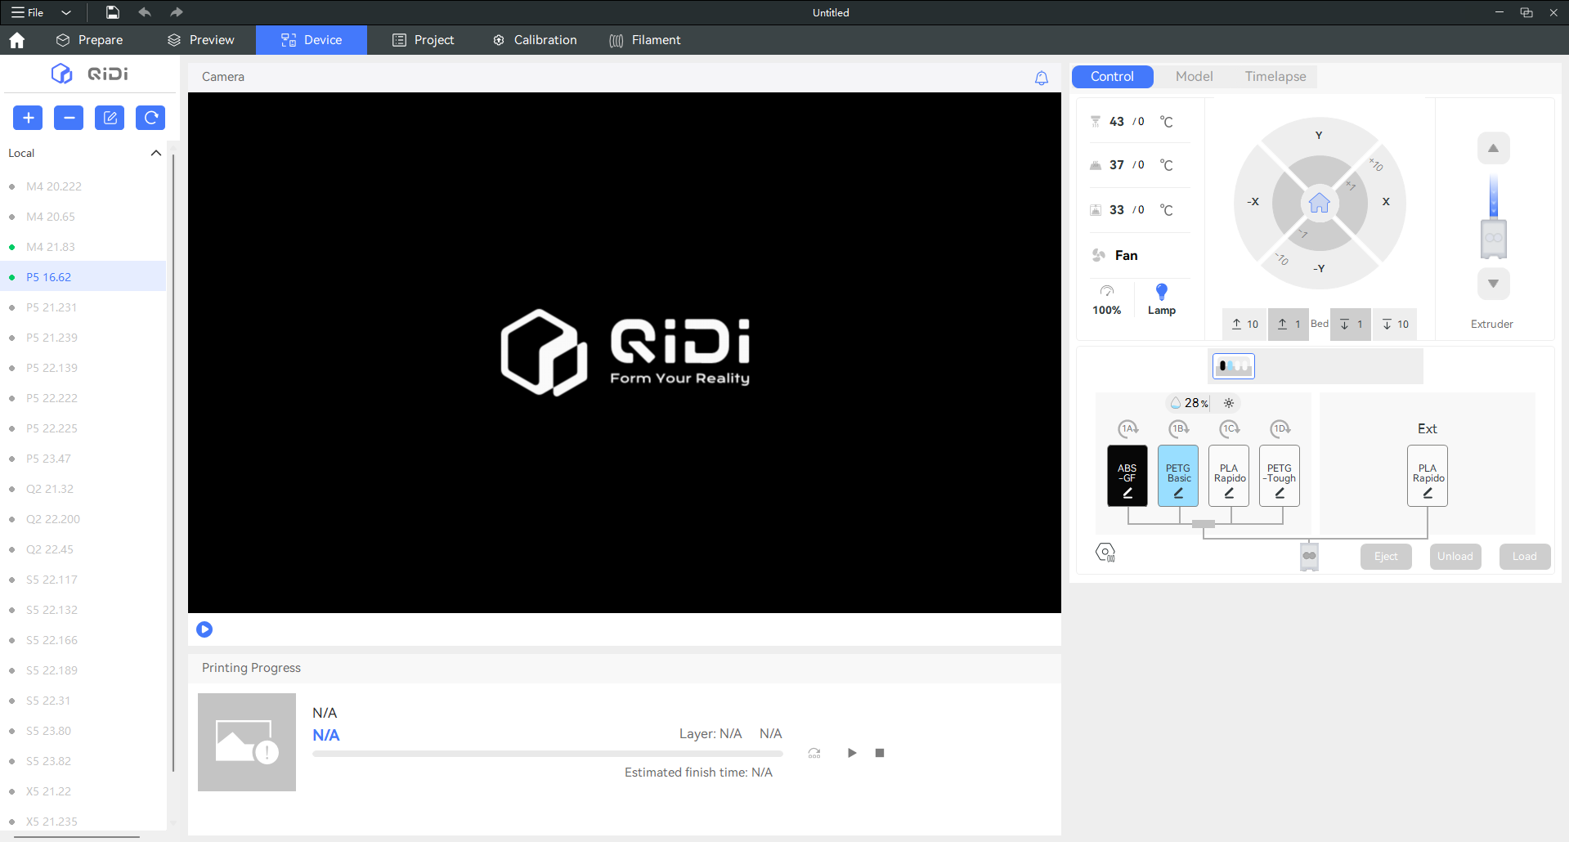Switch to the Prepare tab
Screen dimensions: 1569x842
tap(89, 40)
